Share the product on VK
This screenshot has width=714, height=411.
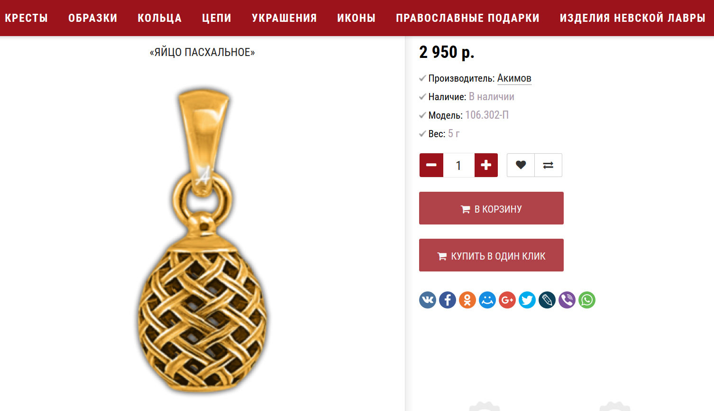pos(428,300)
